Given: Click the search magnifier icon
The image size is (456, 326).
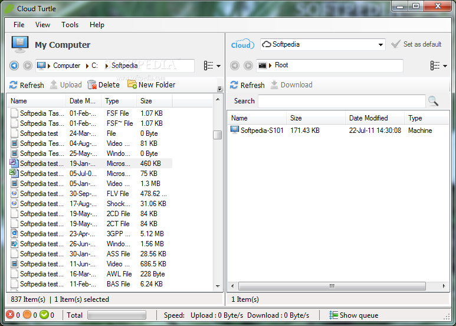Looking at the screenshot, I should point(434,101).
